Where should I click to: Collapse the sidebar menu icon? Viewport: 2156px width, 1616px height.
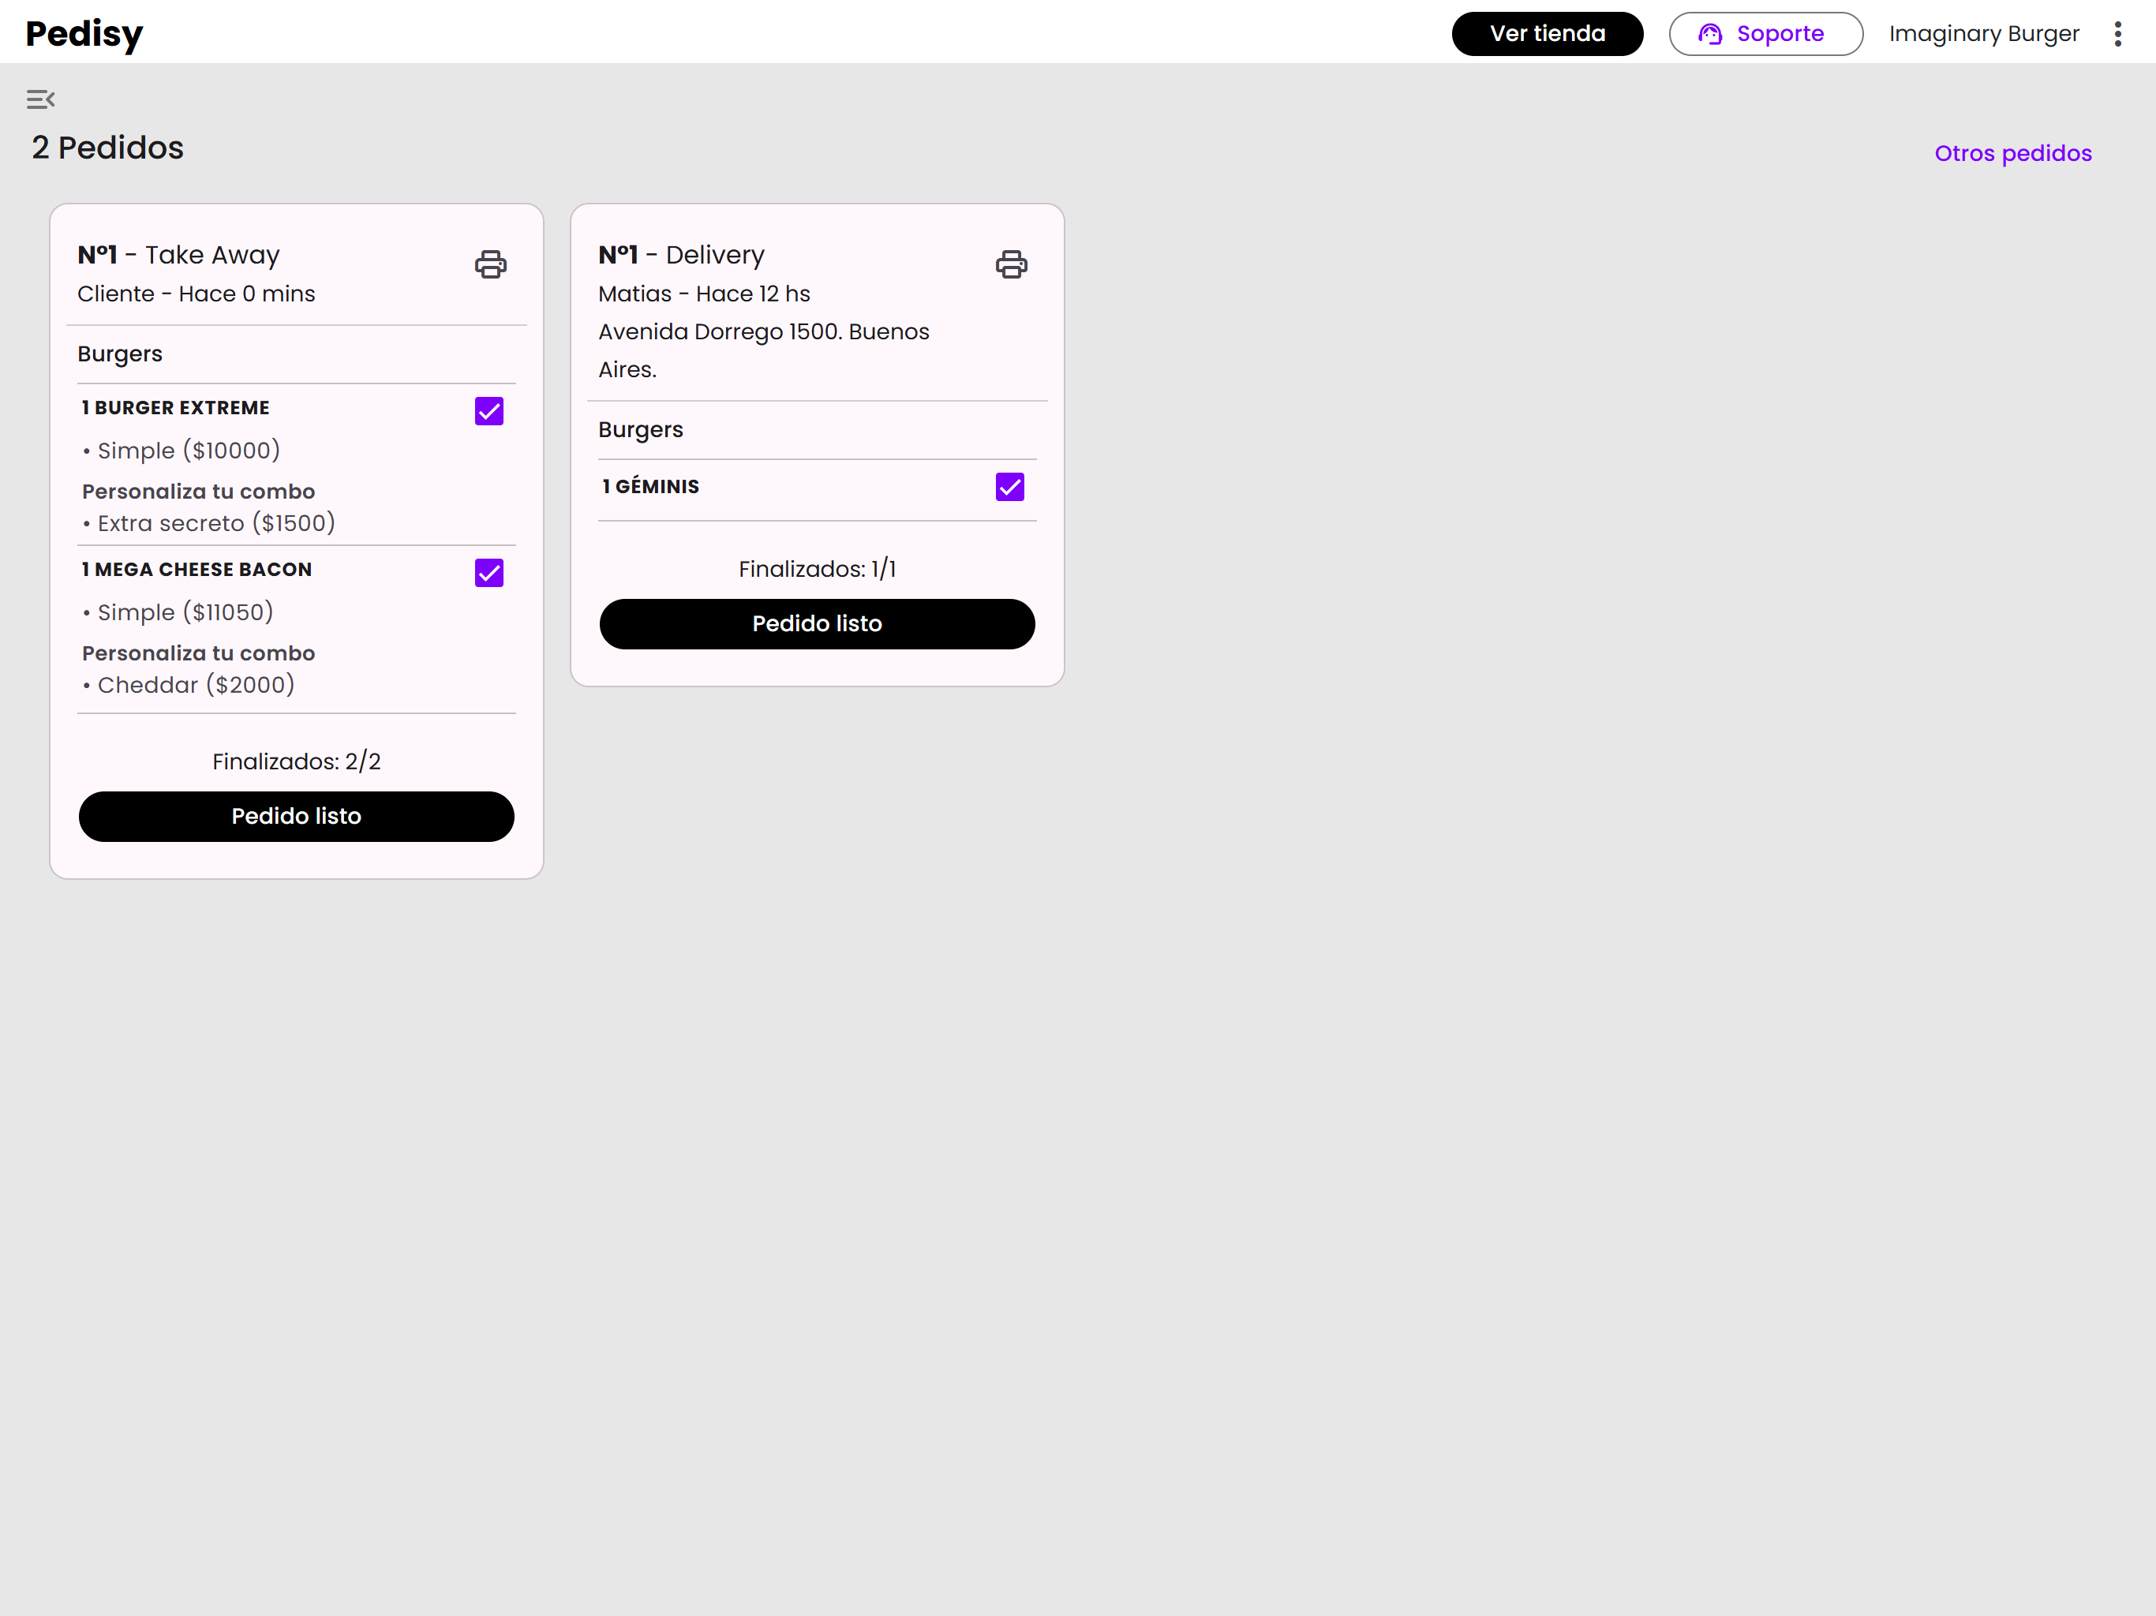click(x=40, y=99)
